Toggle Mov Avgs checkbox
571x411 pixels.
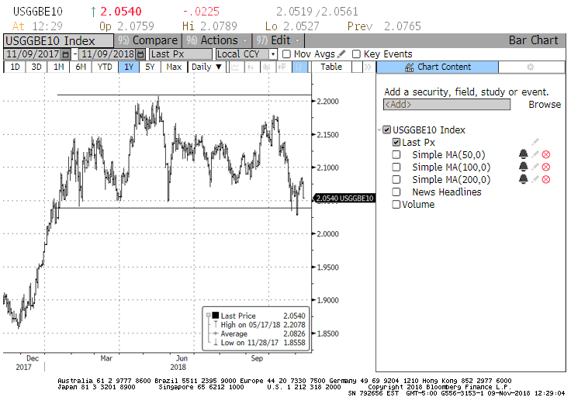coord(286,54)
